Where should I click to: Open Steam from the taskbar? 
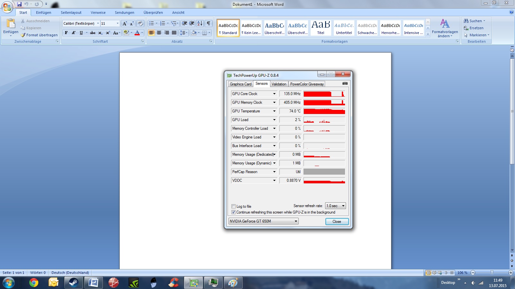click(73, 283)
